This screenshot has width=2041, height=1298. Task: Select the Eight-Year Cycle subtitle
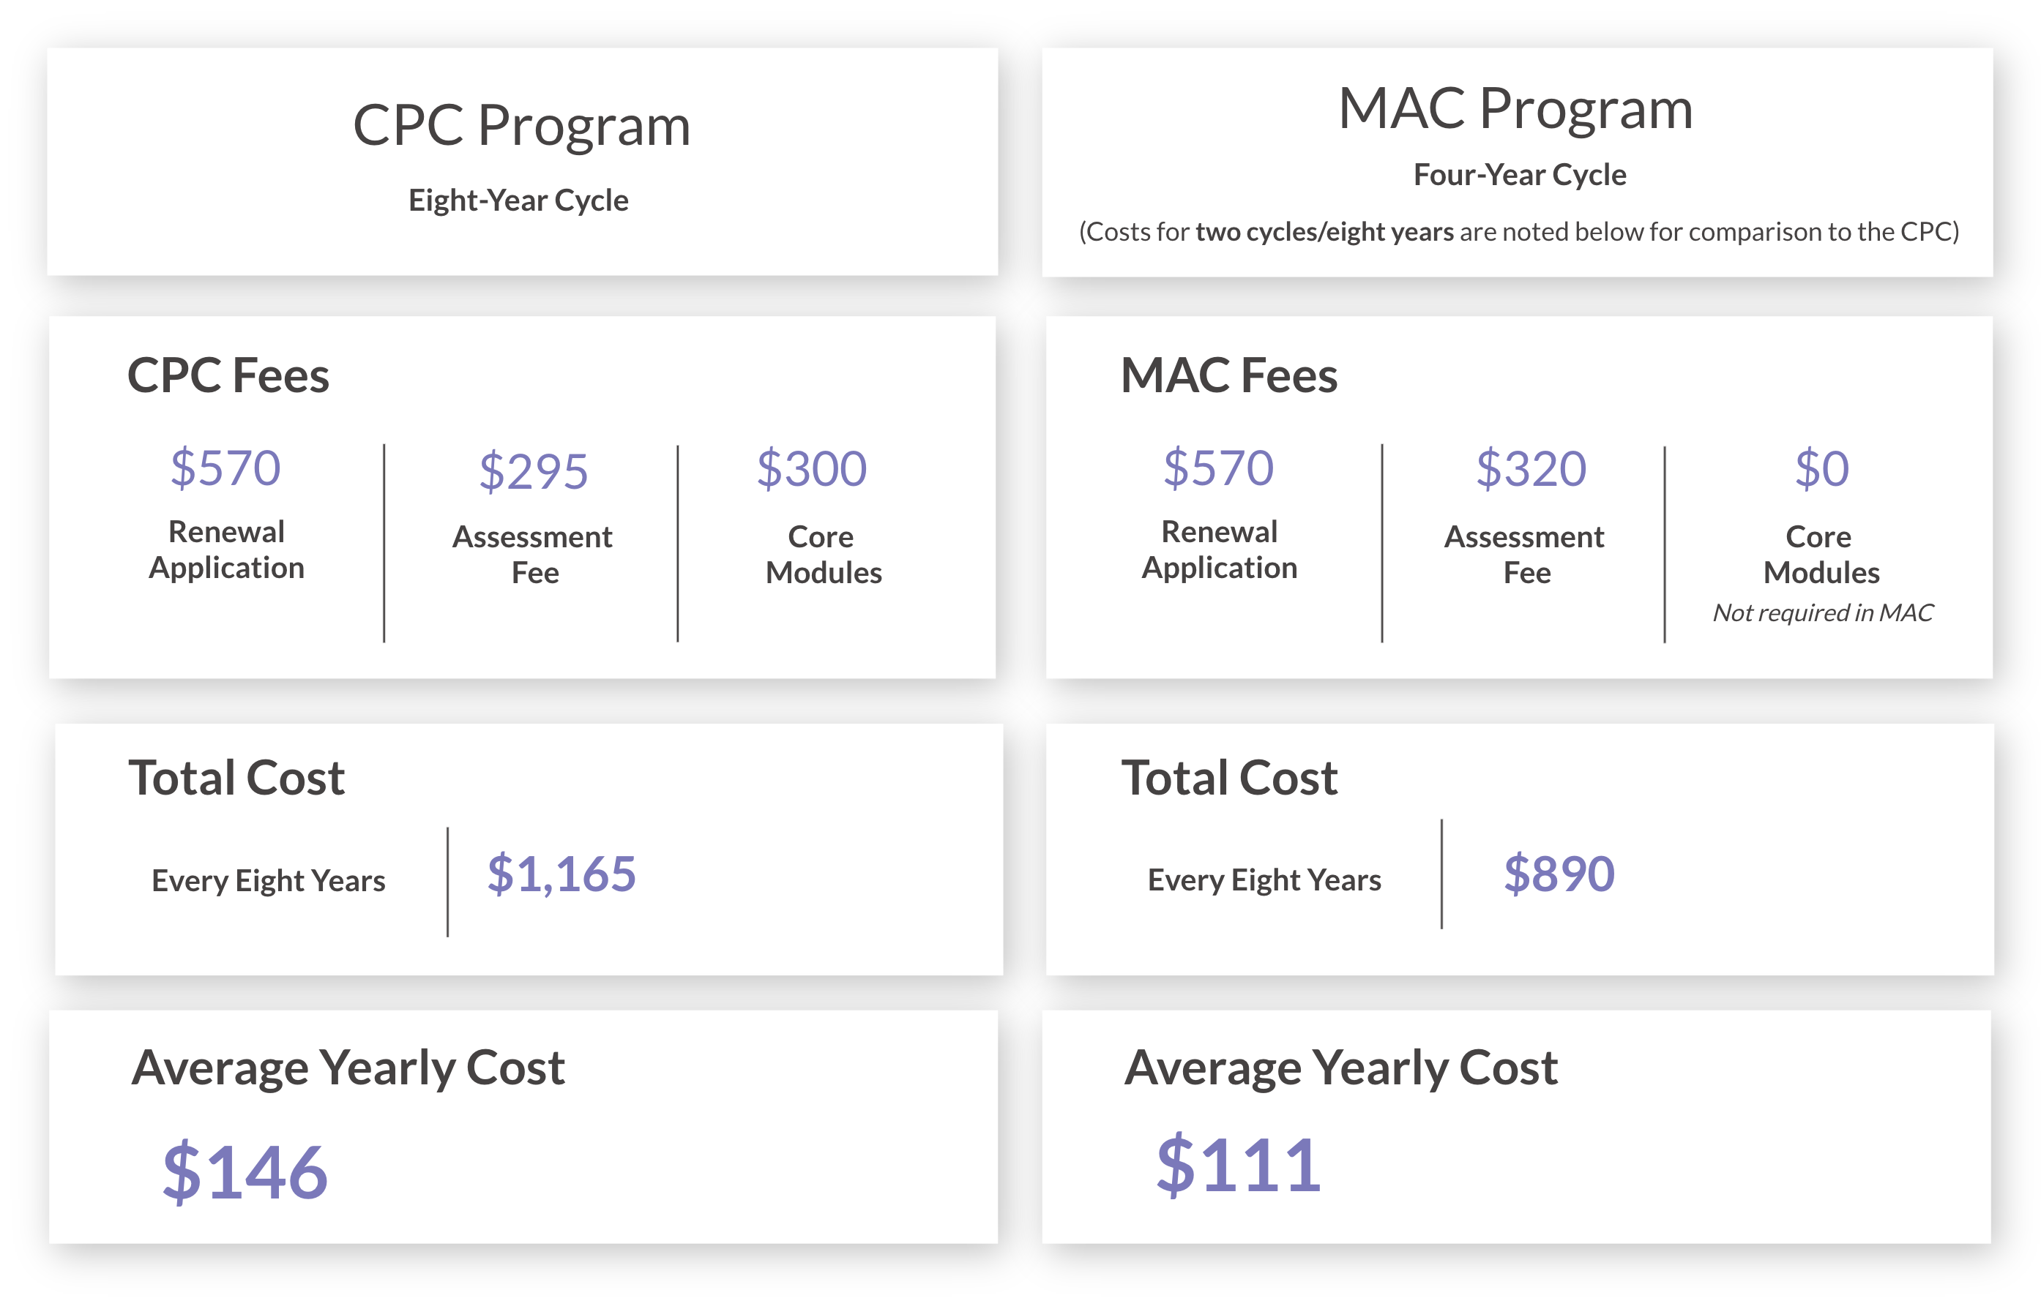coord(519,200)
